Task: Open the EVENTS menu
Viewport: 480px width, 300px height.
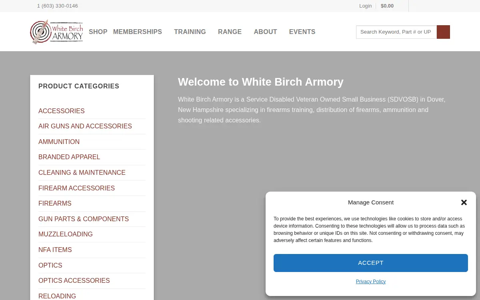Action: [x=302, y=32]
